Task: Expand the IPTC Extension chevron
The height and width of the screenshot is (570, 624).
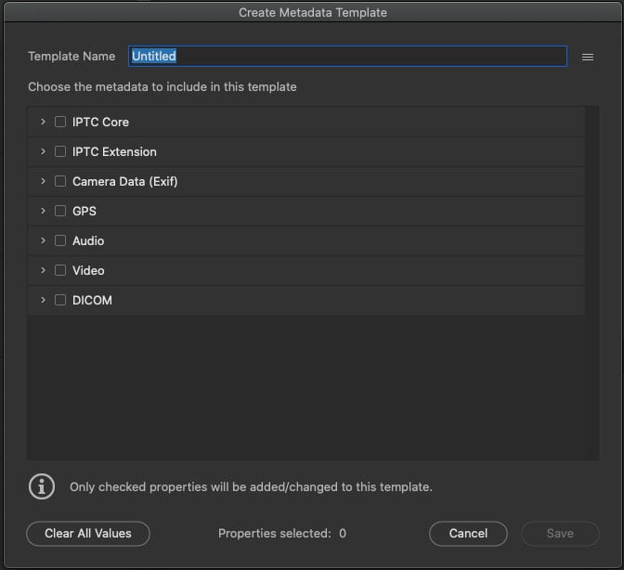Action: (x=43, y=151)
